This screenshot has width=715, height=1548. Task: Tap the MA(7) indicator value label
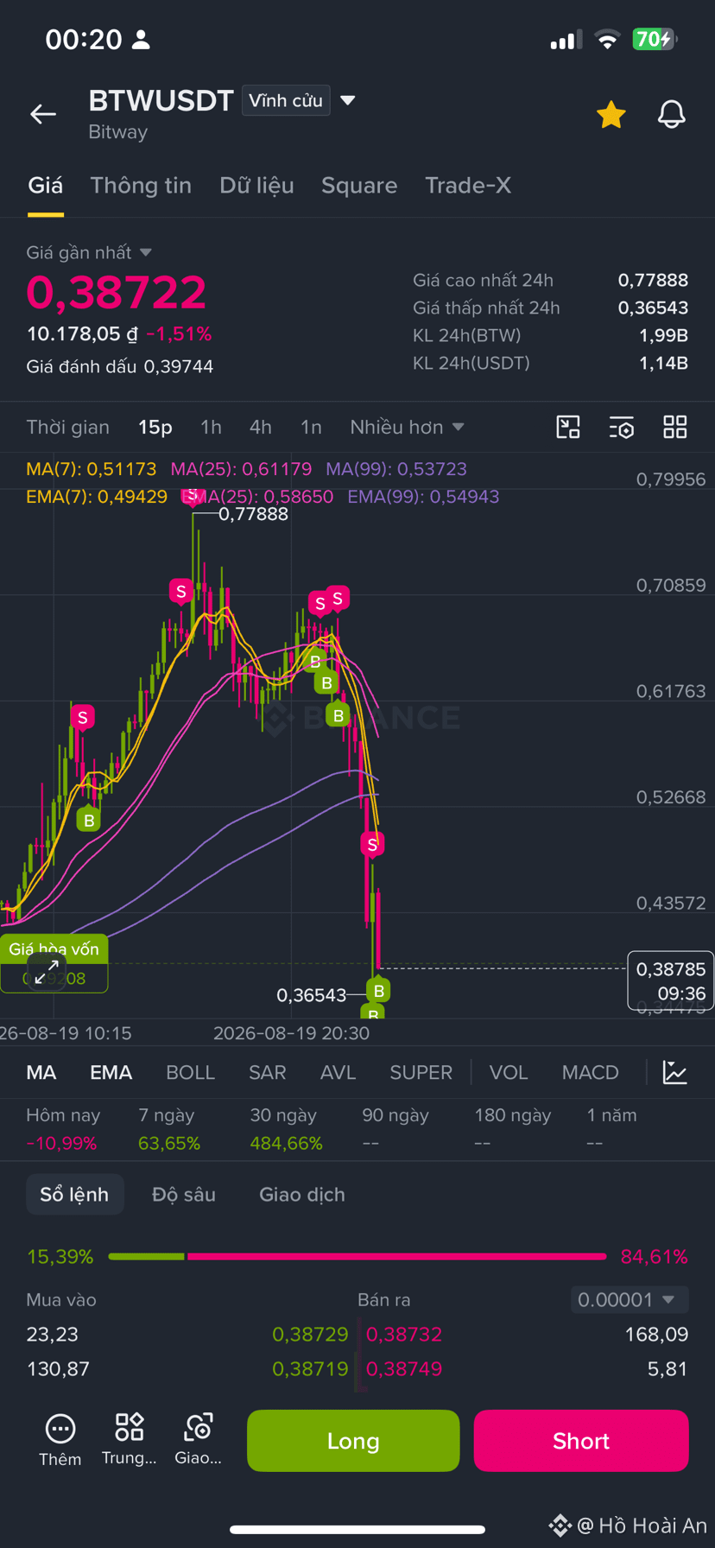click(x=92, y=469)
